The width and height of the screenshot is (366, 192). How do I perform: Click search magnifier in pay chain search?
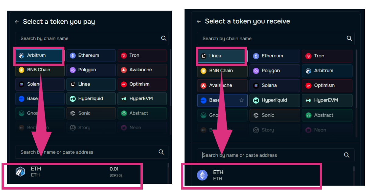click(164, 38)
